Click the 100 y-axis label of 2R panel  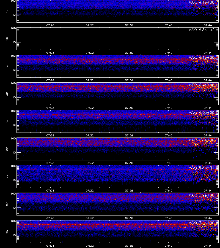pos(13,28)
